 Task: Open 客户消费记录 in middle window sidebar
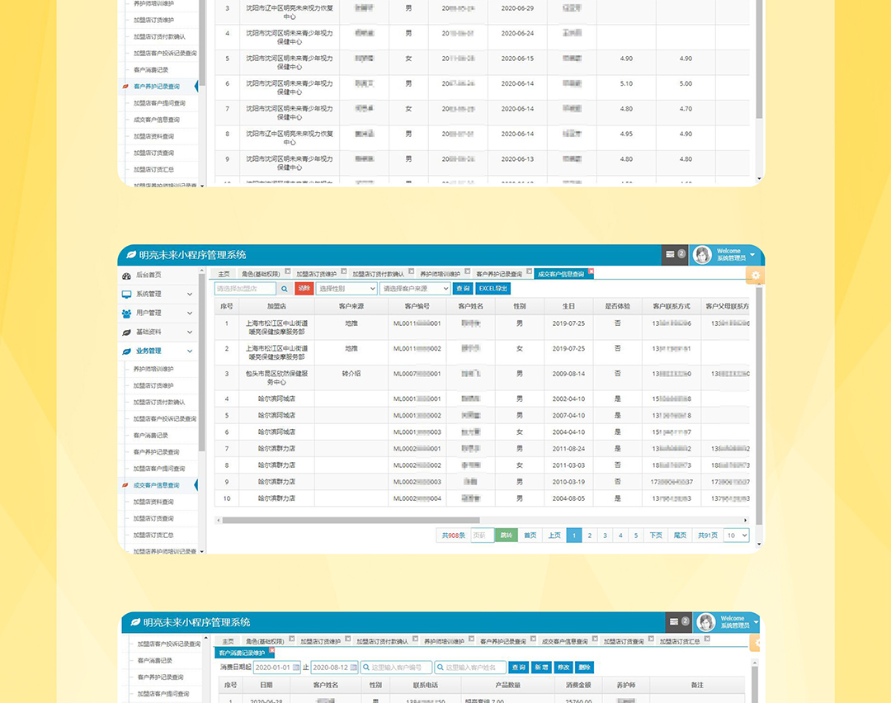tap(151, 436)
